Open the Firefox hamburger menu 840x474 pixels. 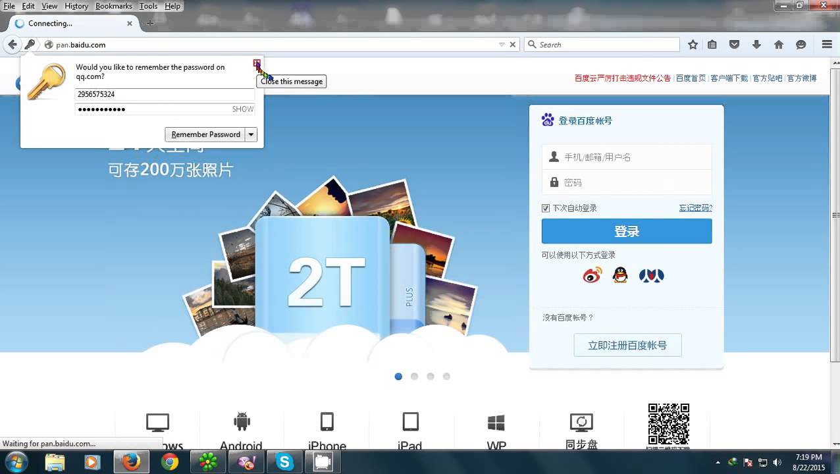[827, 45]
